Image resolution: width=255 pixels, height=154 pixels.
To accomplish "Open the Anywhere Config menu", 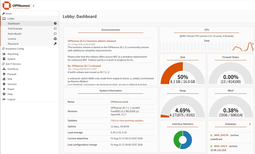I will (30, 49).
